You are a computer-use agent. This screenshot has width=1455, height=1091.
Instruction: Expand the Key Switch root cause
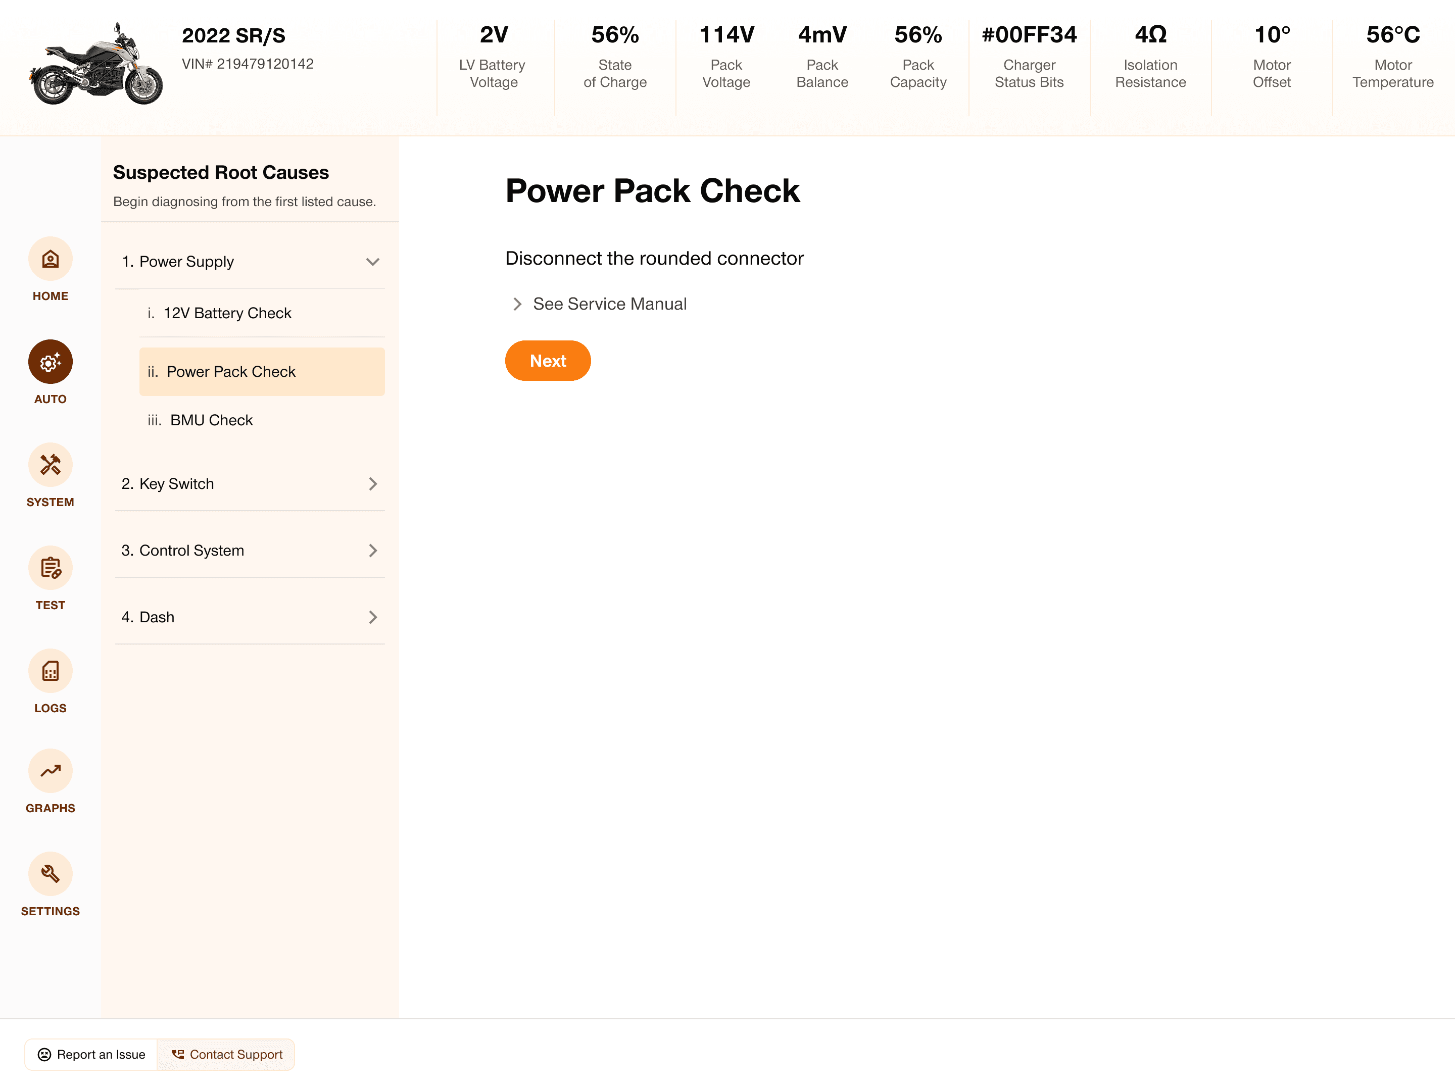click(372, 484)
